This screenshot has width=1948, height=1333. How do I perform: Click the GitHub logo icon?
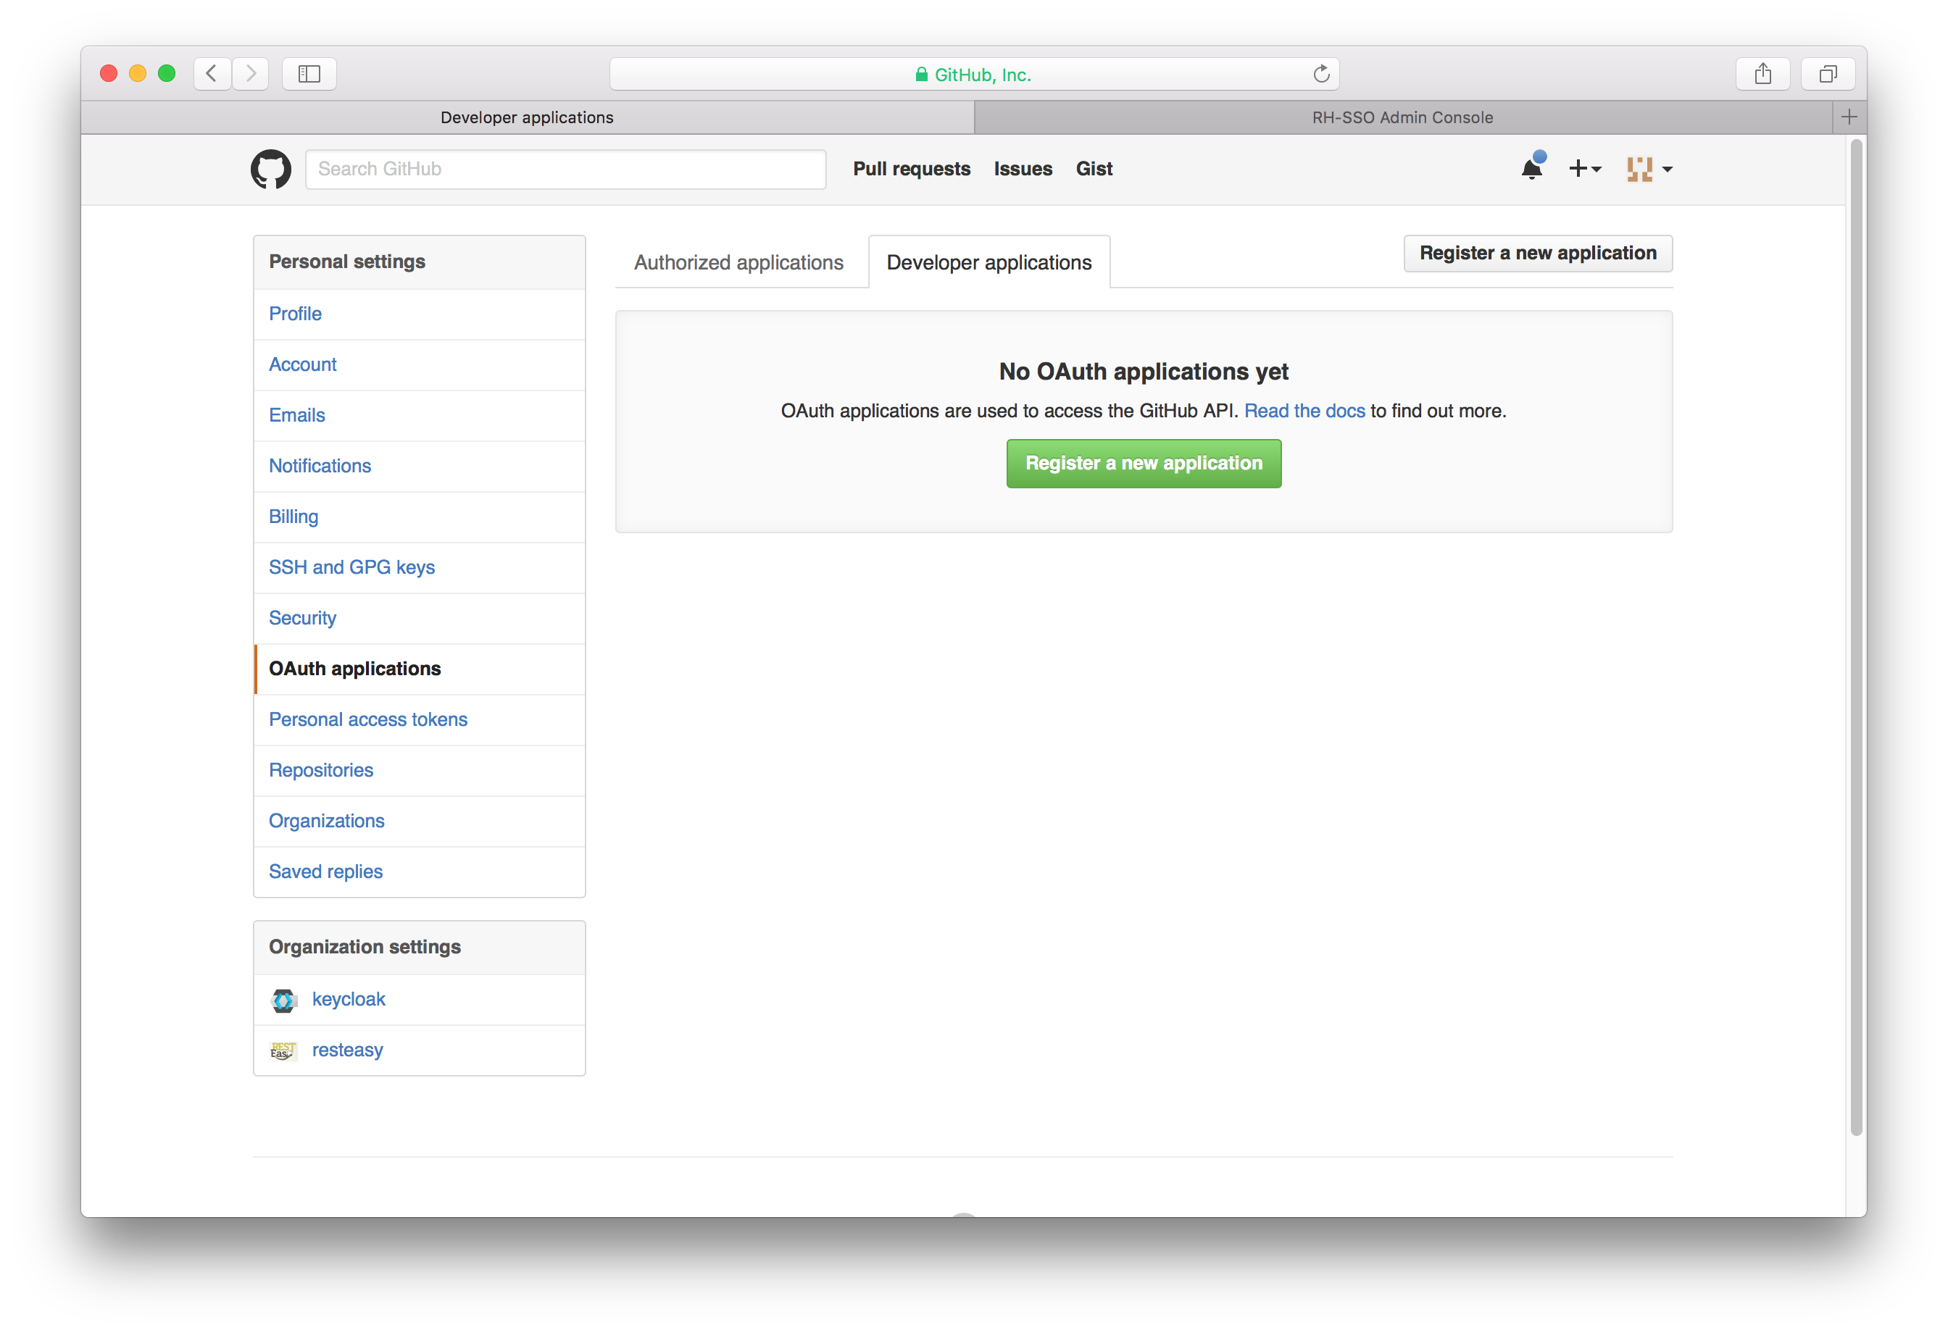[x=271, y=169]
